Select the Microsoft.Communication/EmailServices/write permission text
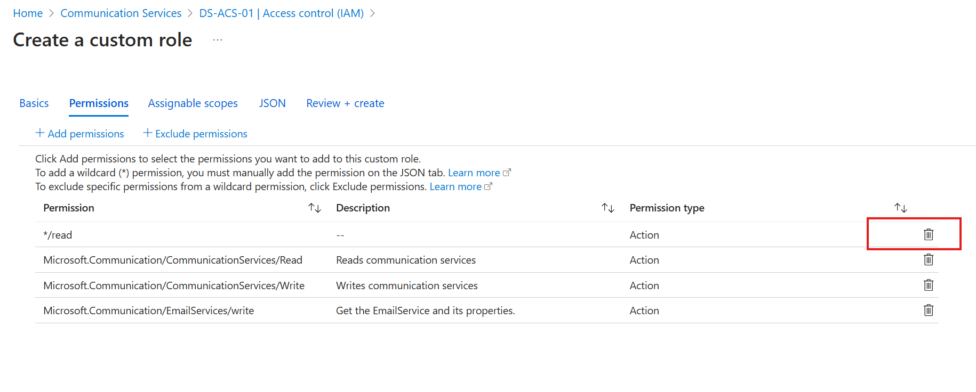 pyautogui.click(x=148, y=311)
